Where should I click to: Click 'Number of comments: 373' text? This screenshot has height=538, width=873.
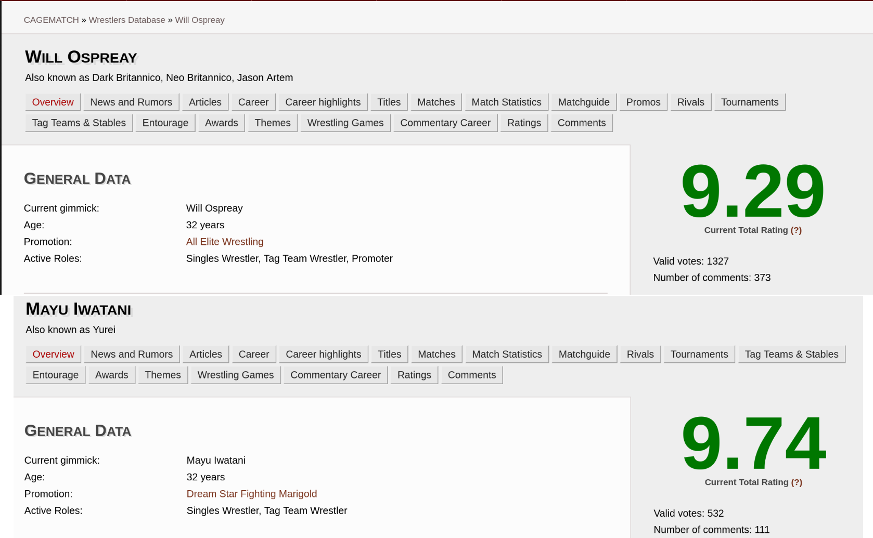(x=712, y=278)
